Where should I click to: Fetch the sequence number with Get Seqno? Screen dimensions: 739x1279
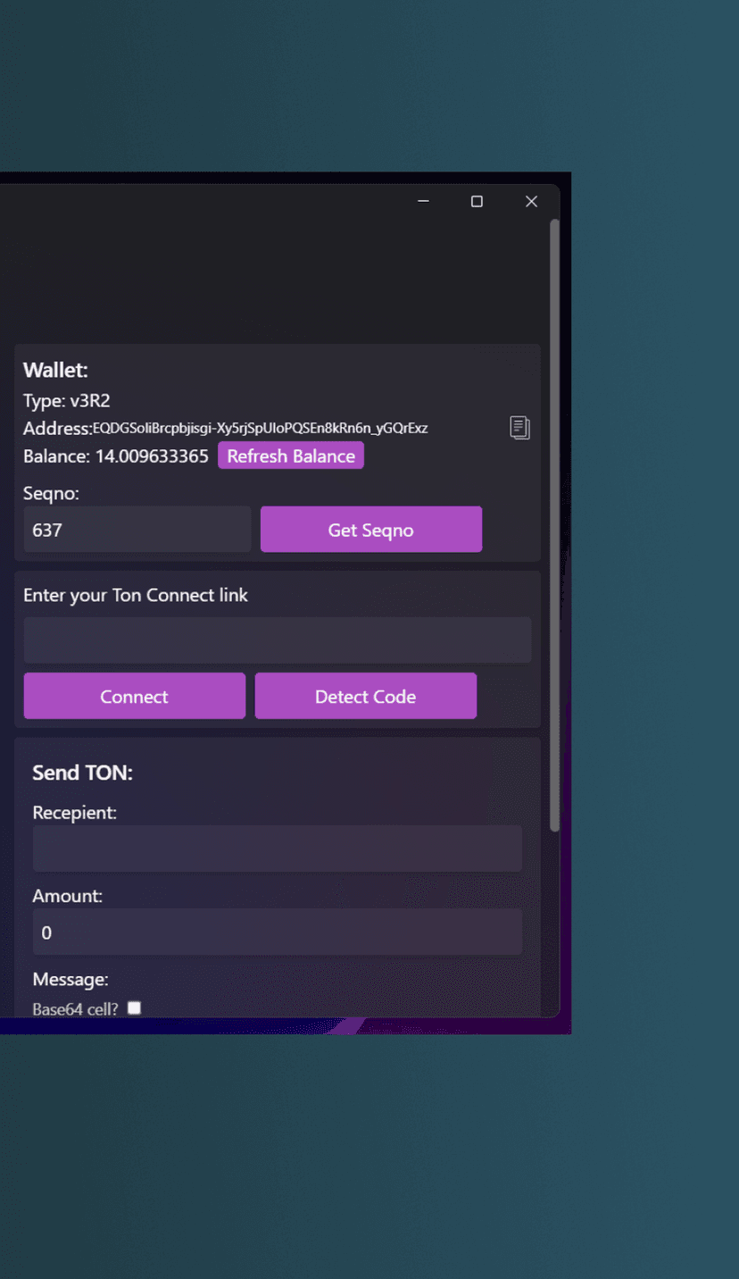pyautogui.click(x=370, y=530)
